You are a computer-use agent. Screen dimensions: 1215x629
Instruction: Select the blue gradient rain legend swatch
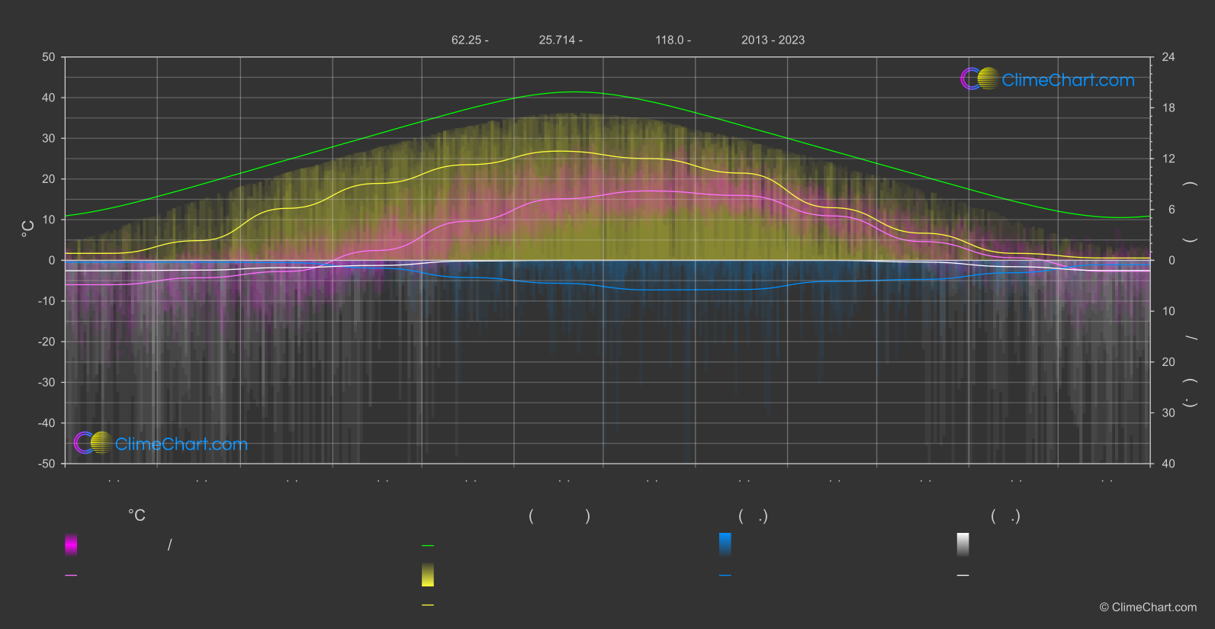pos(725,544)
